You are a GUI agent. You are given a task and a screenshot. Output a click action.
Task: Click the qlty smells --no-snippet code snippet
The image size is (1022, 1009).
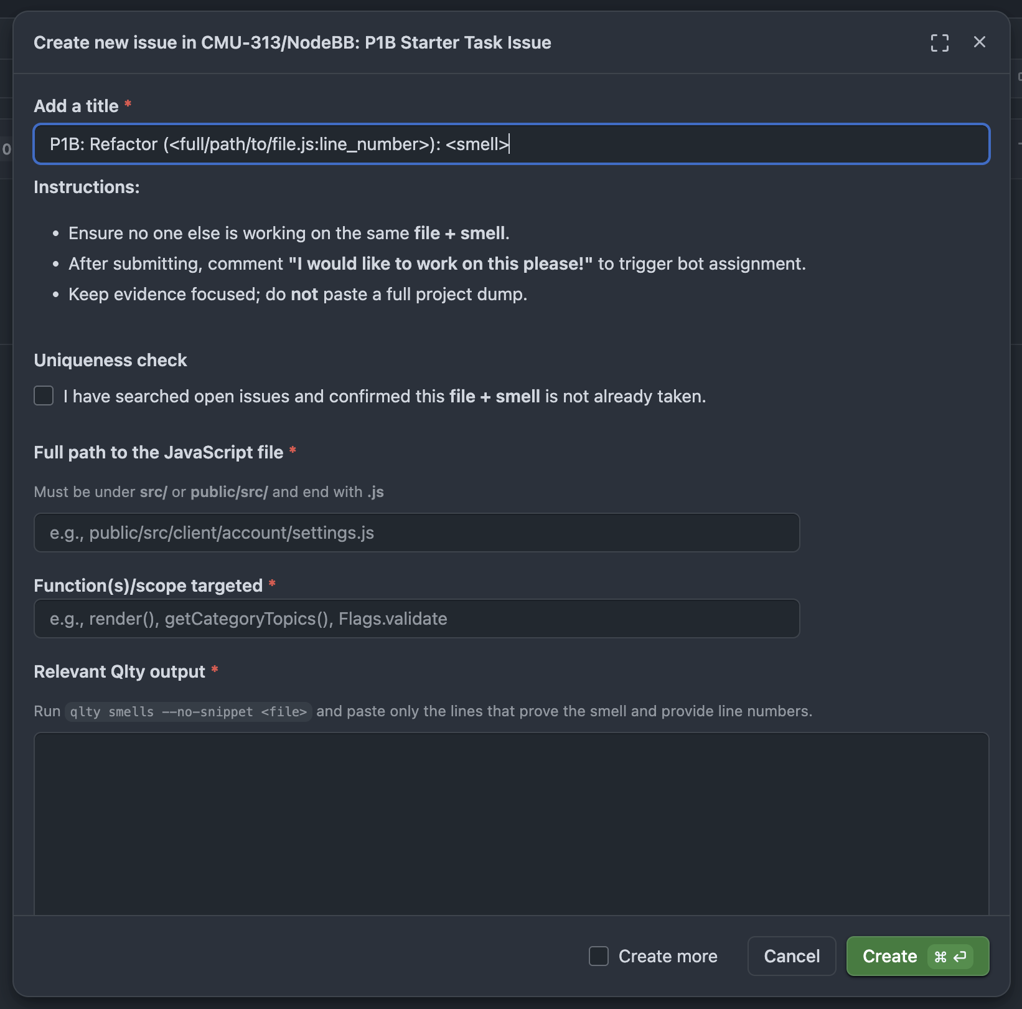pyautogui.click(x=189, y=711)
